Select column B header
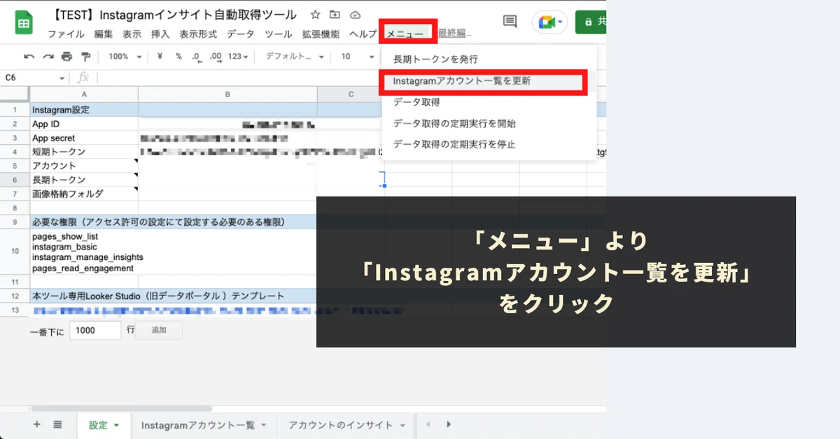Viewport: 840px width, 439px height. coord(227,94)
